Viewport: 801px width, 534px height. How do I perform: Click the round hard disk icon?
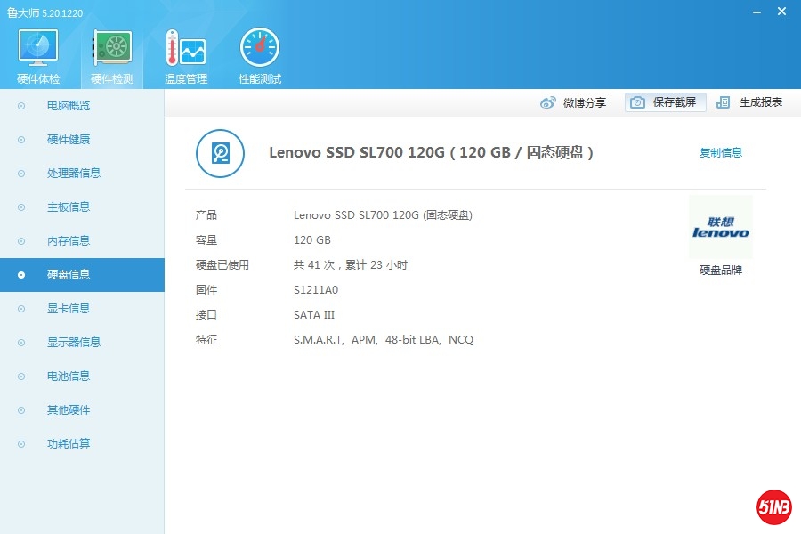point(220,153)
